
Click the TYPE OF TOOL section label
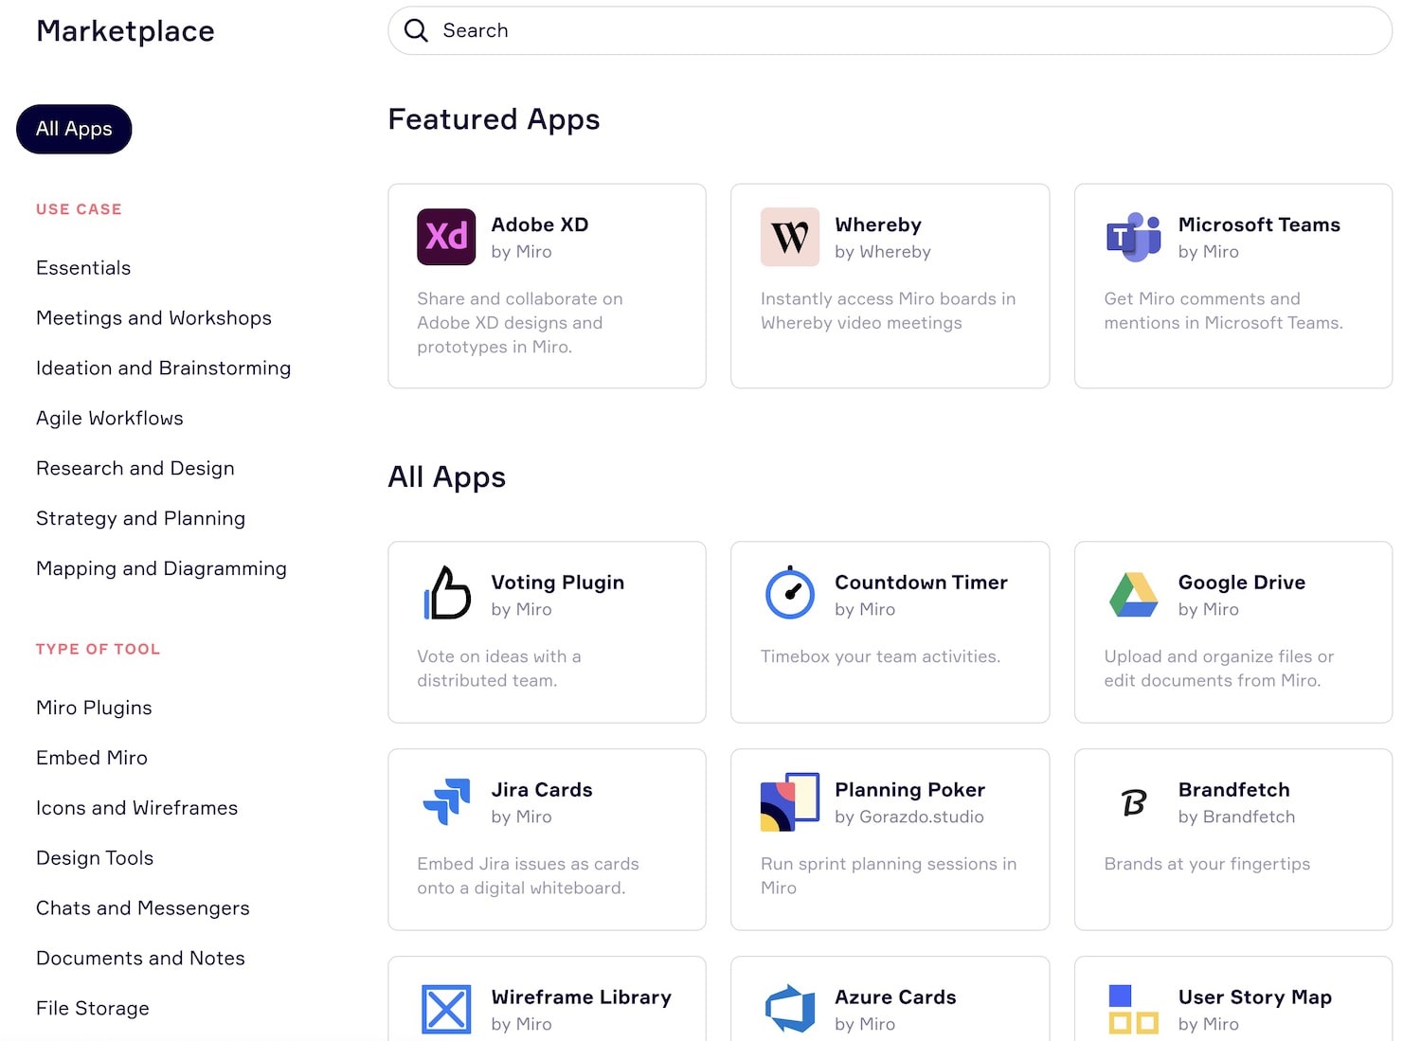[x=98, y=649]
